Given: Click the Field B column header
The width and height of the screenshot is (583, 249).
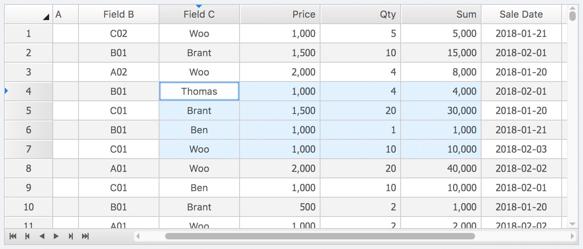Looking at the screenshot, I should [x=119, y=14].
